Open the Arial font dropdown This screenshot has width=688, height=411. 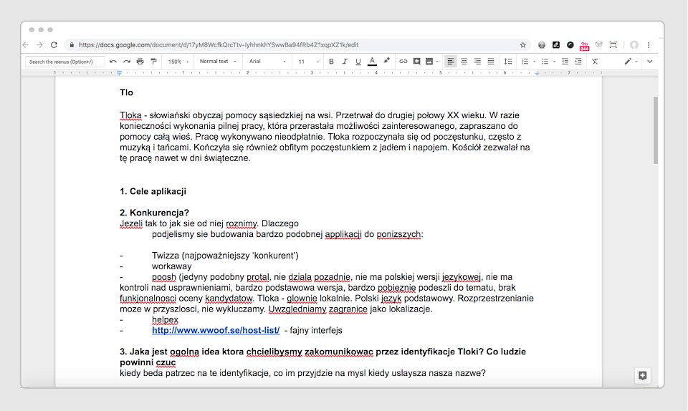tap(267, 62)
